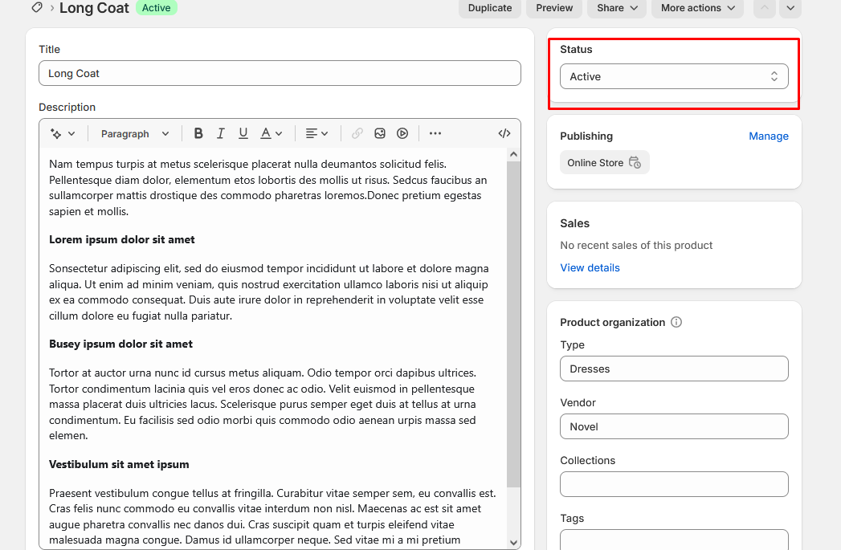Click the Active status badge beside title
Image resolution: width=841 pixels, height=550 pixels.
[156, 8]
